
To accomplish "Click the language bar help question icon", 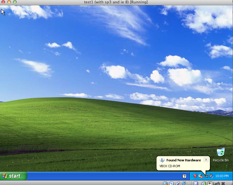I will click(184, 176).
